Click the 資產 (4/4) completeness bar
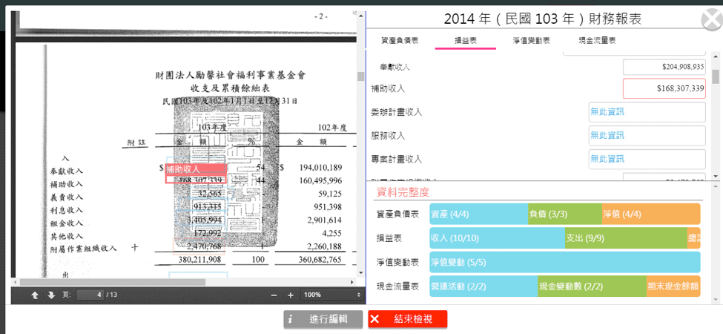The image size is (723, 334). [478, 214]
